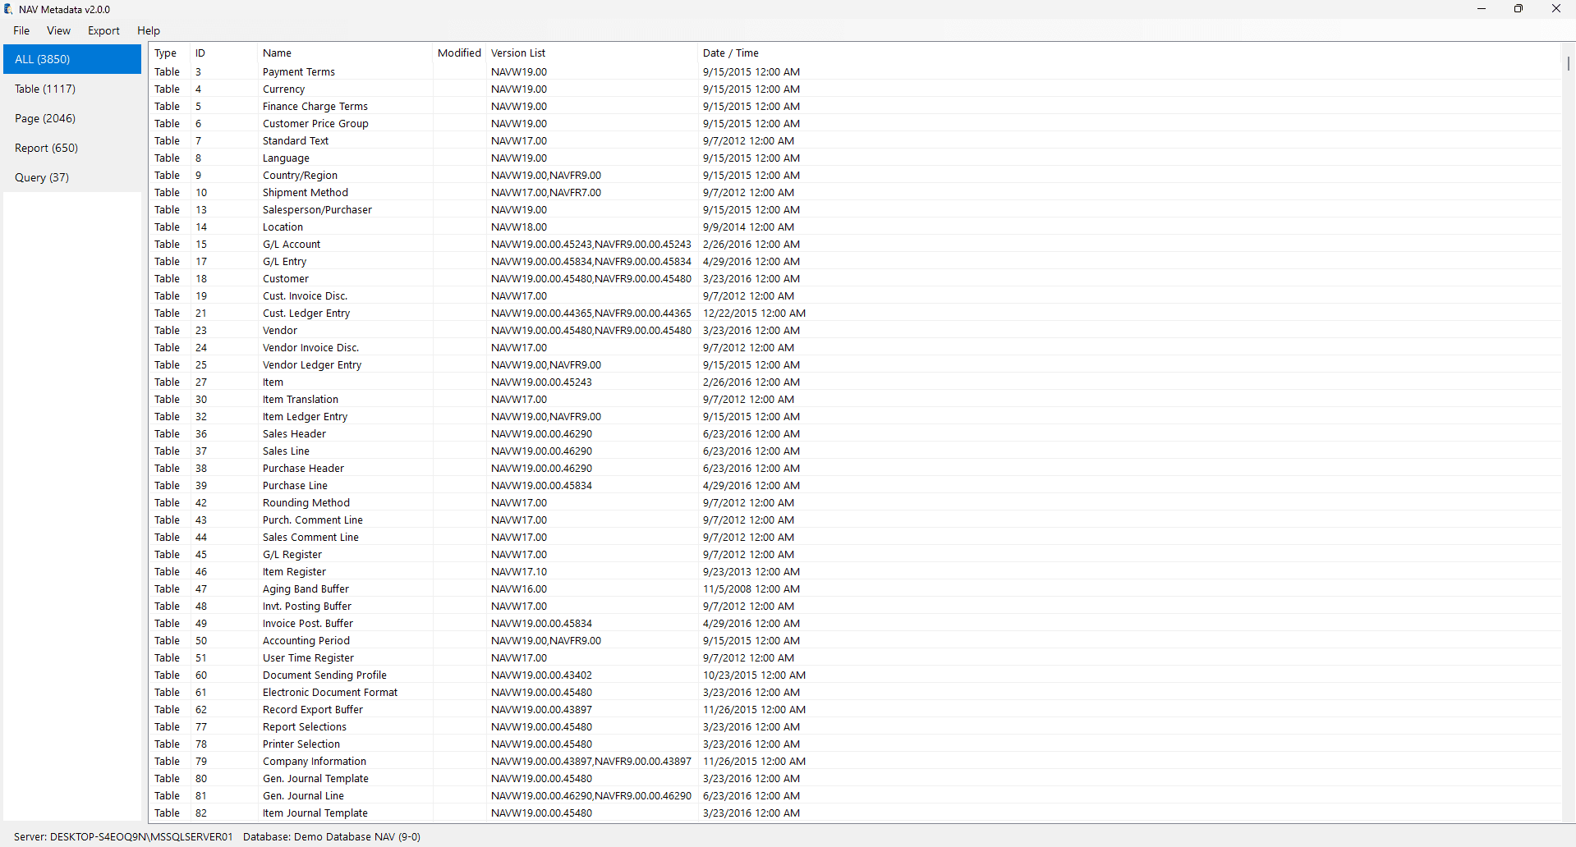Select the Currency row
The height and width of the screenshot is (847, 1576).
(x=855, y=89)
